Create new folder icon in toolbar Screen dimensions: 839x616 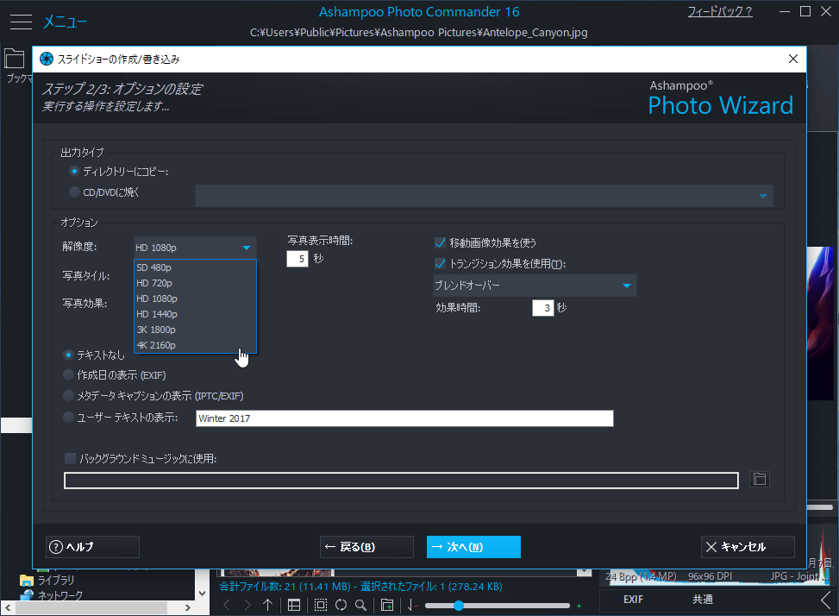(387, 606)
